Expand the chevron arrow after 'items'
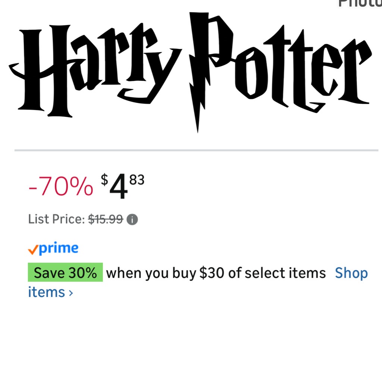382x382 pixels. pyautogui.click(x=71, y=293)
